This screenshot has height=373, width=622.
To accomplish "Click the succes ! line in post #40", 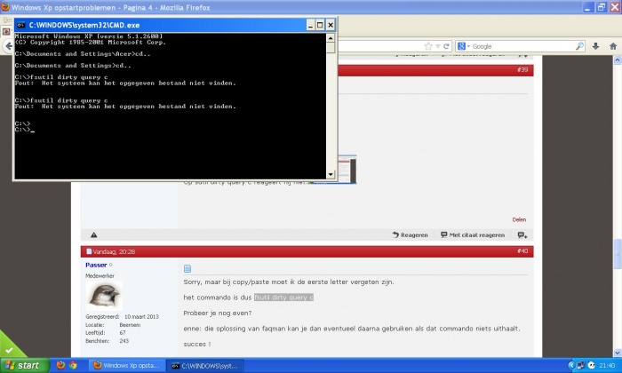I will point(196,344).
